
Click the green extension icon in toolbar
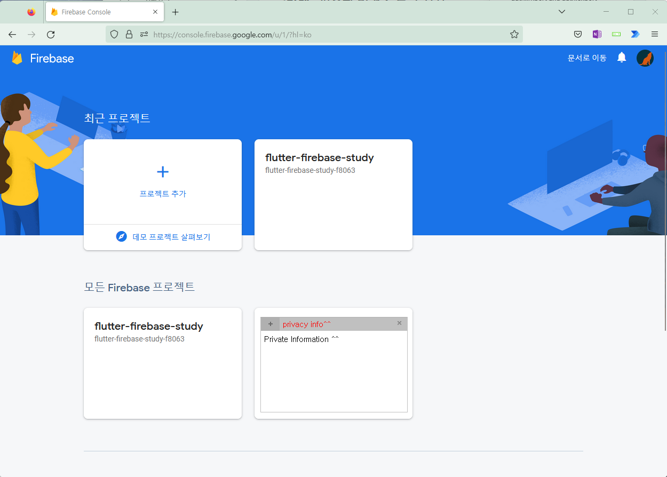tap(616, 34)
